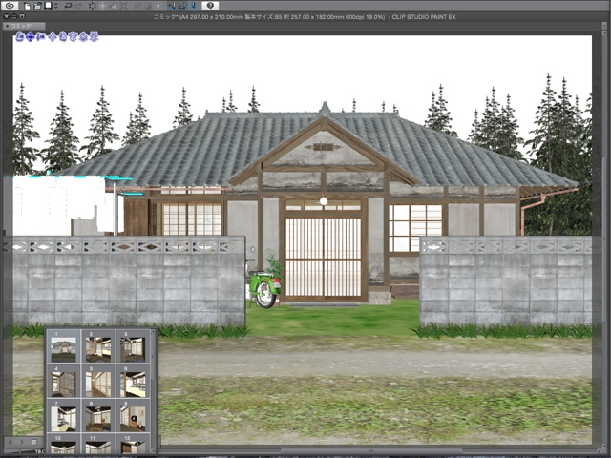The height and width of the screenshot is (458, 611).
Task: Click the Invert Selection icon
Action: [148, 6]
